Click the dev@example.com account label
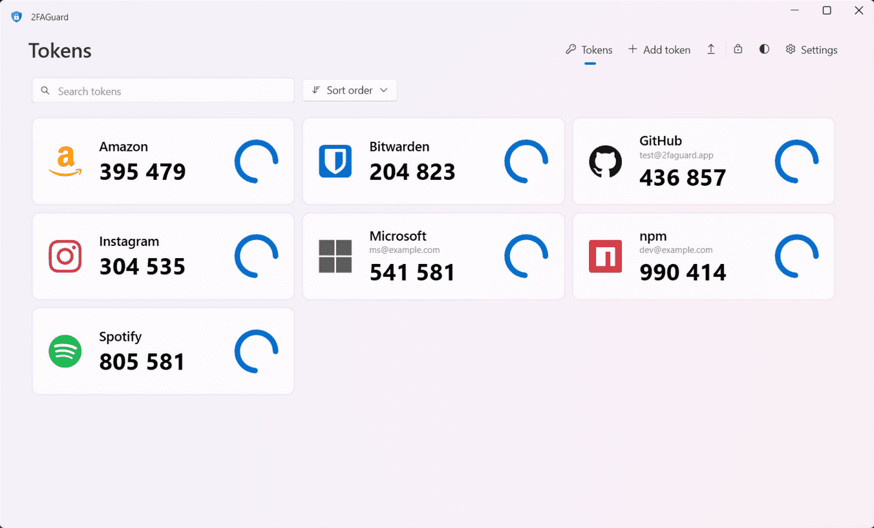Viewport: 874px width, 528px height. 676,250
